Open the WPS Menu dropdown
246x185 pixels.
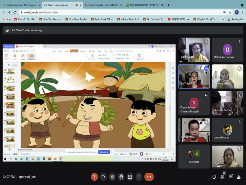click(x=8, y=51)
